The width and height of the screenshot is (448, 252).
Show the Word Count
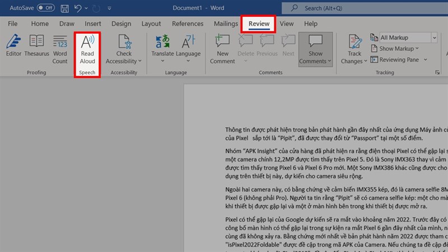(x=60, y=49)
